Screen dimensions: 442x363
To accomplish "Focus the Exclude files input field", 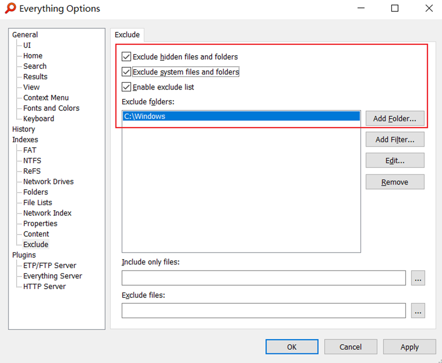I will pos(264,310).
